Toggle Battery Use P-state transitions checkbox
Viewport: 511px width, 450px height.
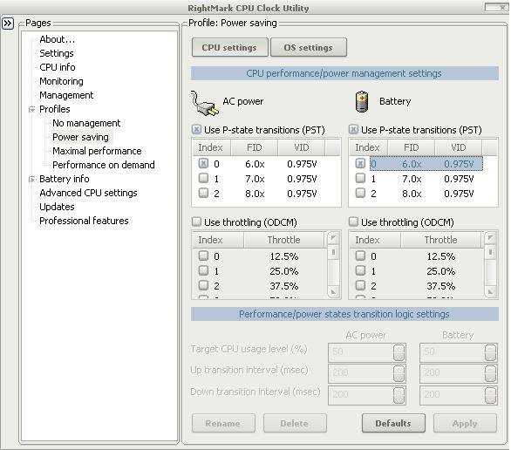pyautogui.click(x=353, y=130)
